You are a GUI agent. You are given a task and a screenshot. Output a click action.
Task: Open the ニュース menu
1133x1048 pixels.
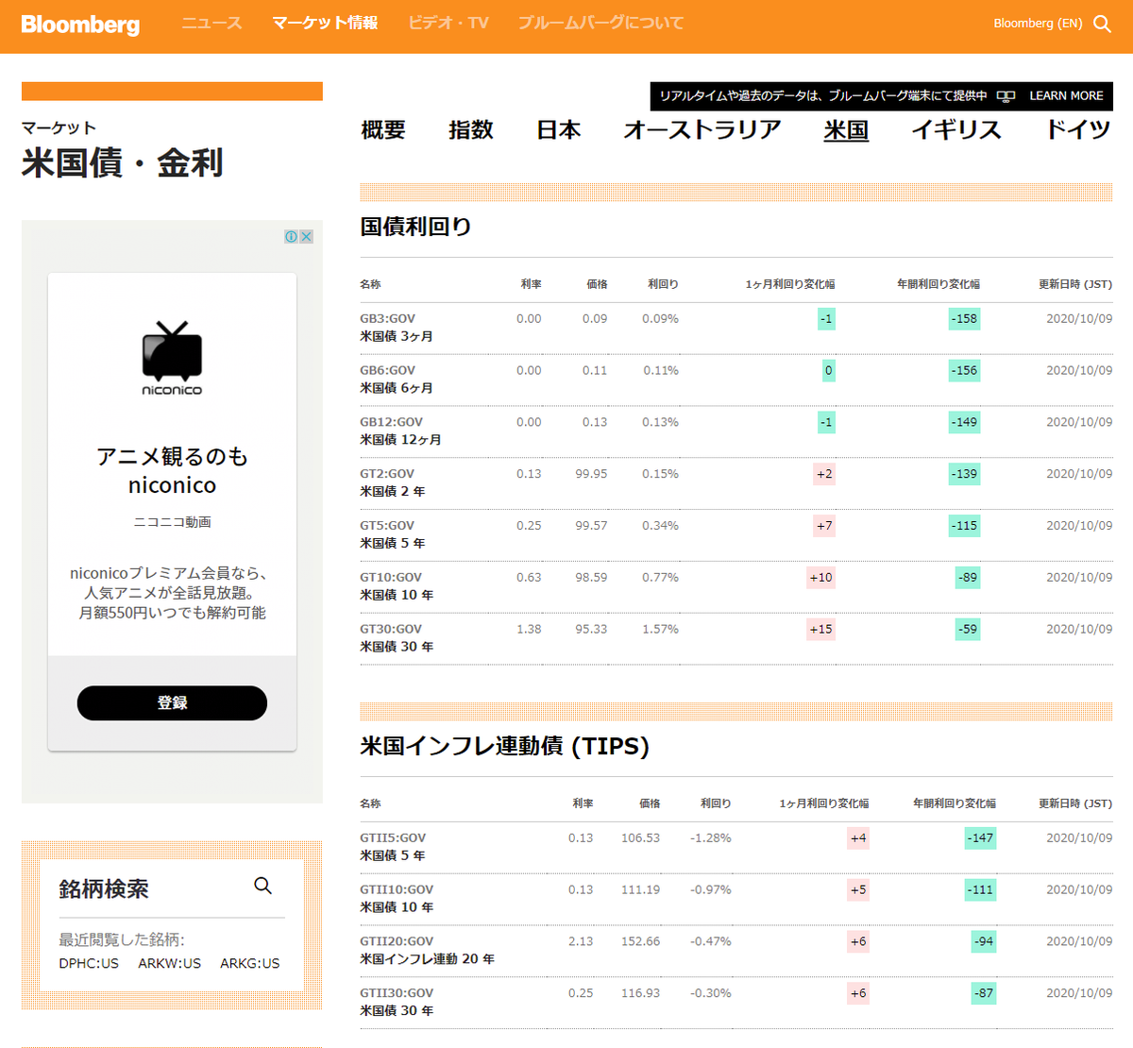click(x=211, y=23)
